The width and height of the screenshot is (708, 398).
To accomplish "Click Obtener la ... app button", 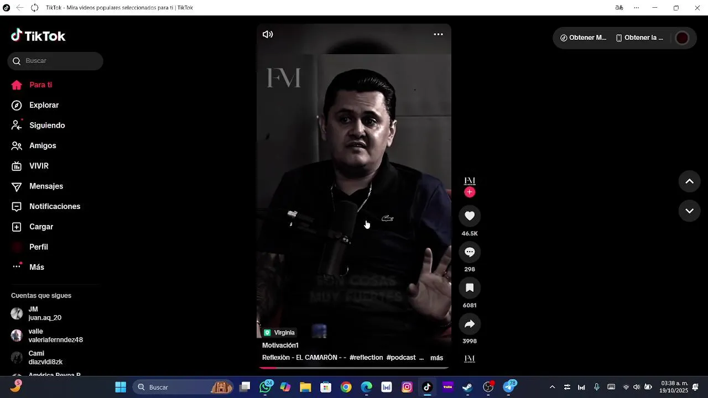I will 639,38.
